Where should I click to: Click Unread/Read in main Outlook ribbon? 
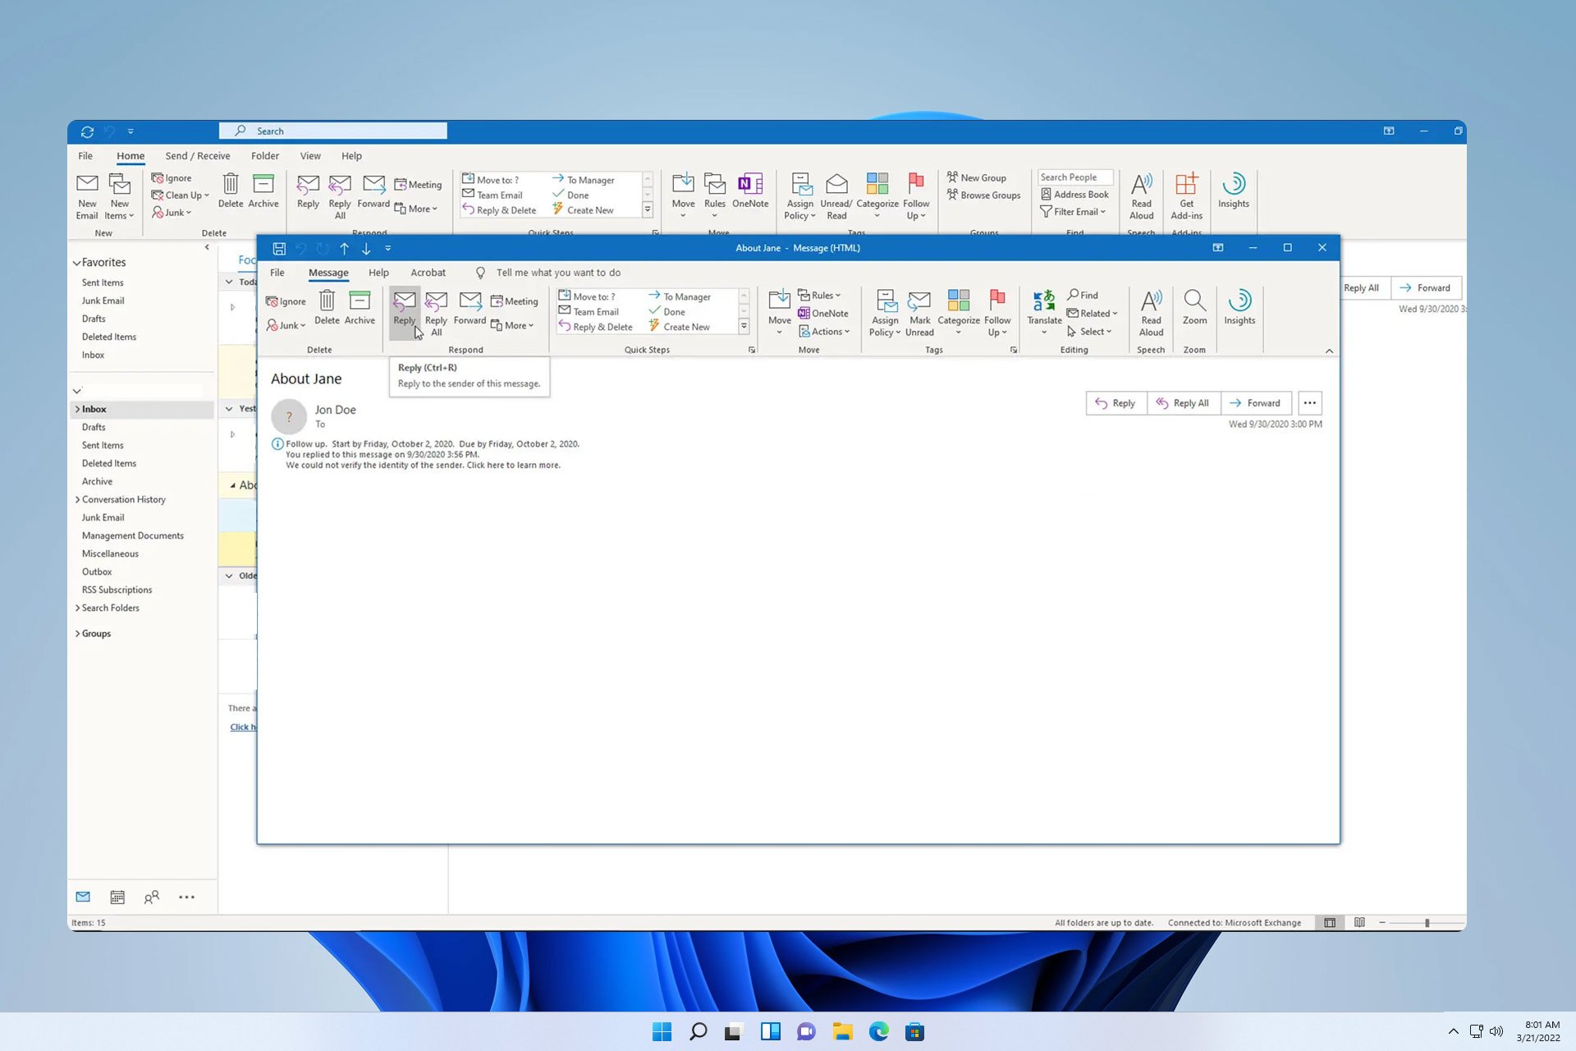click(x=836, y=197)
